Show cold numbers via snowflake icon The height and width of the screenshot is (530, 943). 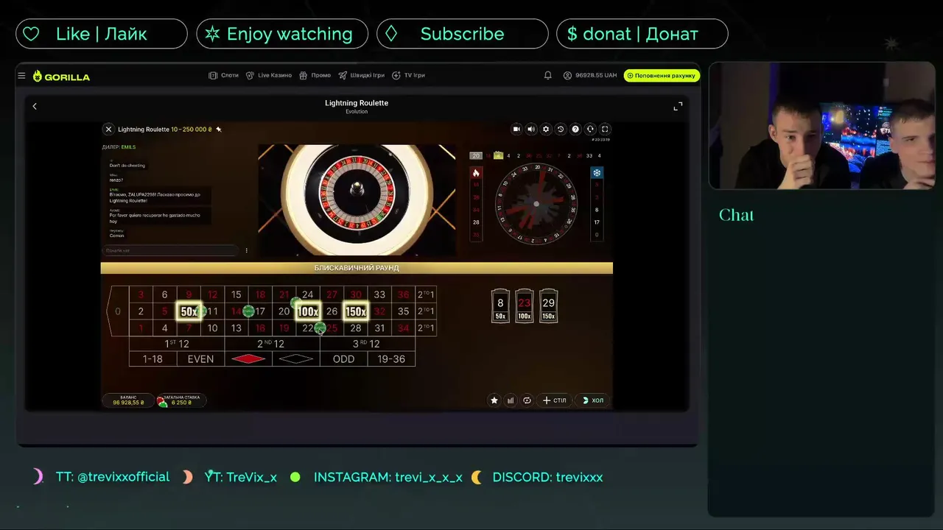pos(597,173)
